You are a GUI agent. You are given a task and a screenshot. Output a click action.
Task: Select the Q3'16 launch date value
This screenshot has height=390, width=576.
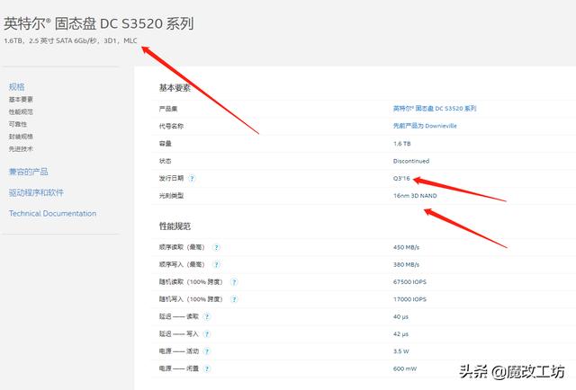coord(401,178)
